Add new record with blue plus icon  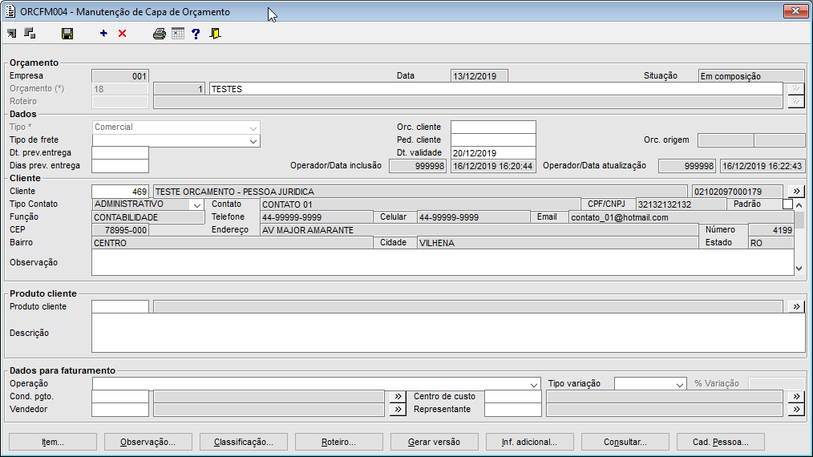tap(103, 33)
